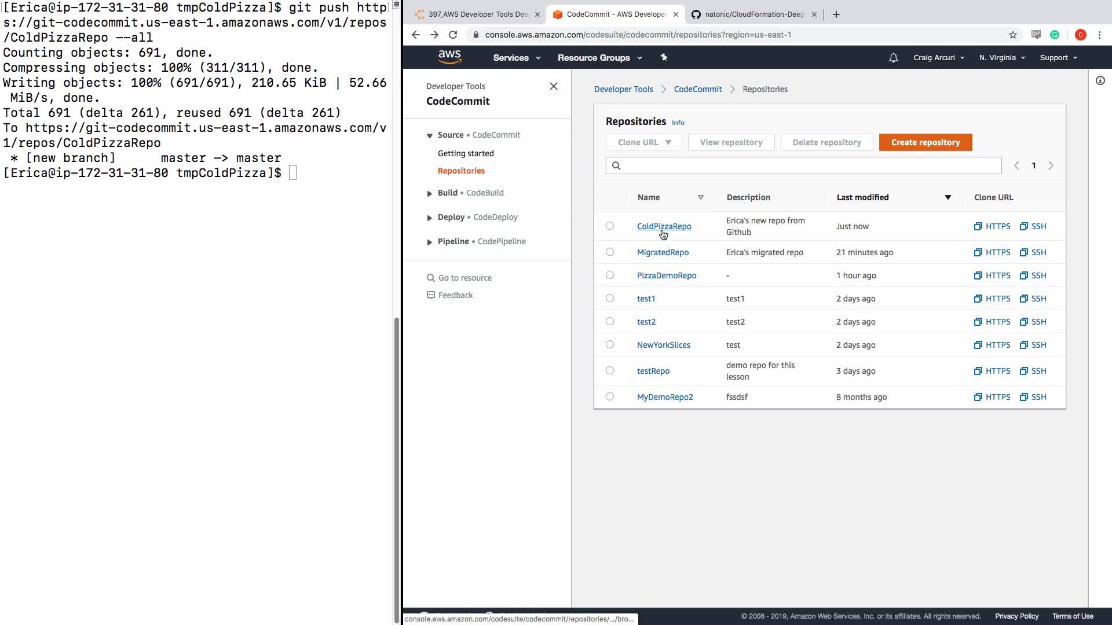
Task: Click the Create repository button
Action: (925, 142)
